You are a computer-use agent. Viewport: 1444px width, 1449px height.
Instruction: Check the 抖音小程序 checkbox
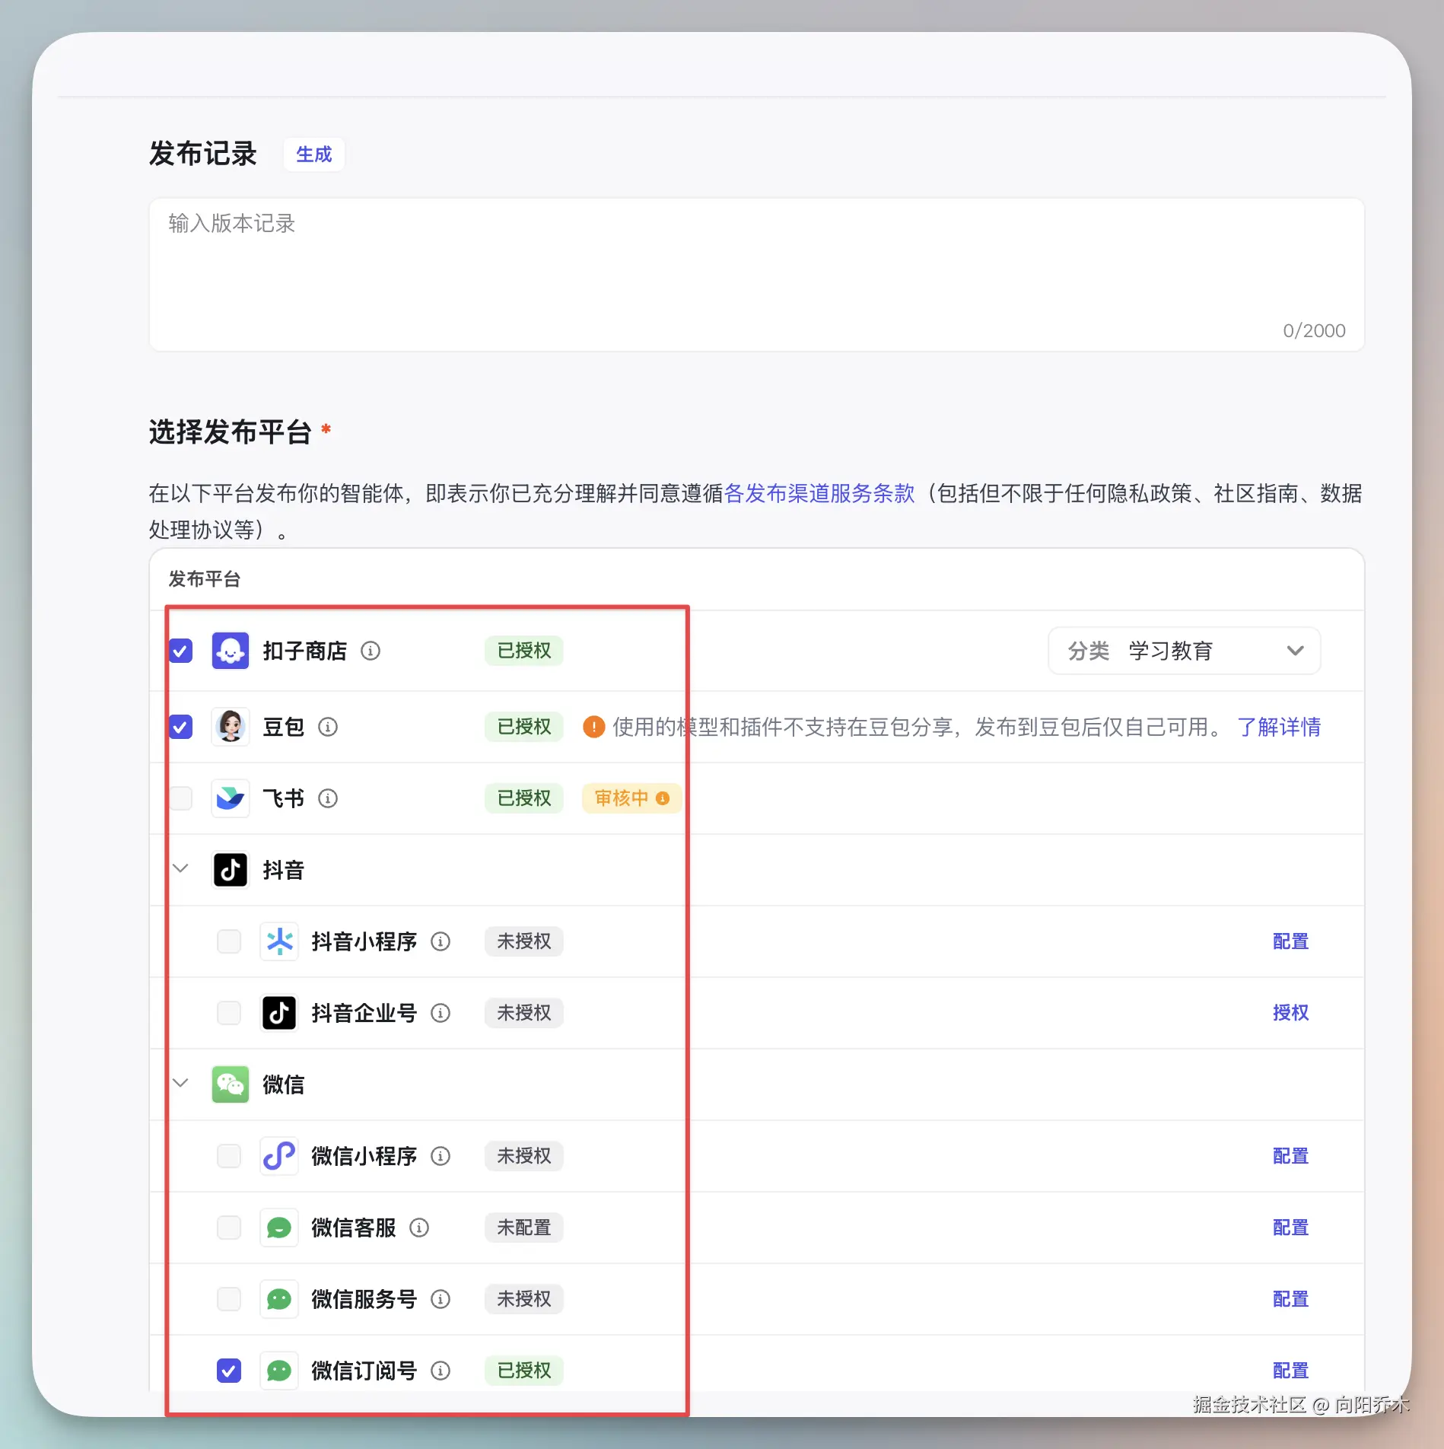(x=229, y=941)
